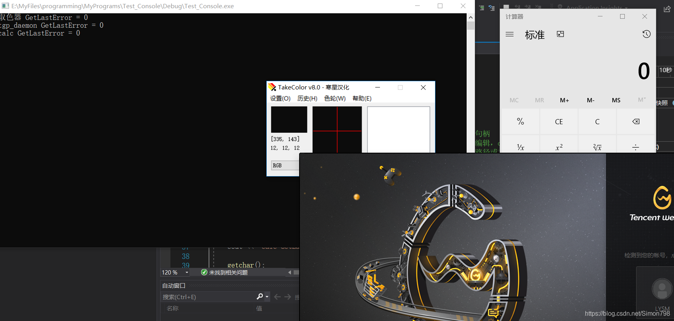Screen dimensions: 674x321
Task: Click the editor horizontal scroll left arrow
Action: (x=289, y=272)
